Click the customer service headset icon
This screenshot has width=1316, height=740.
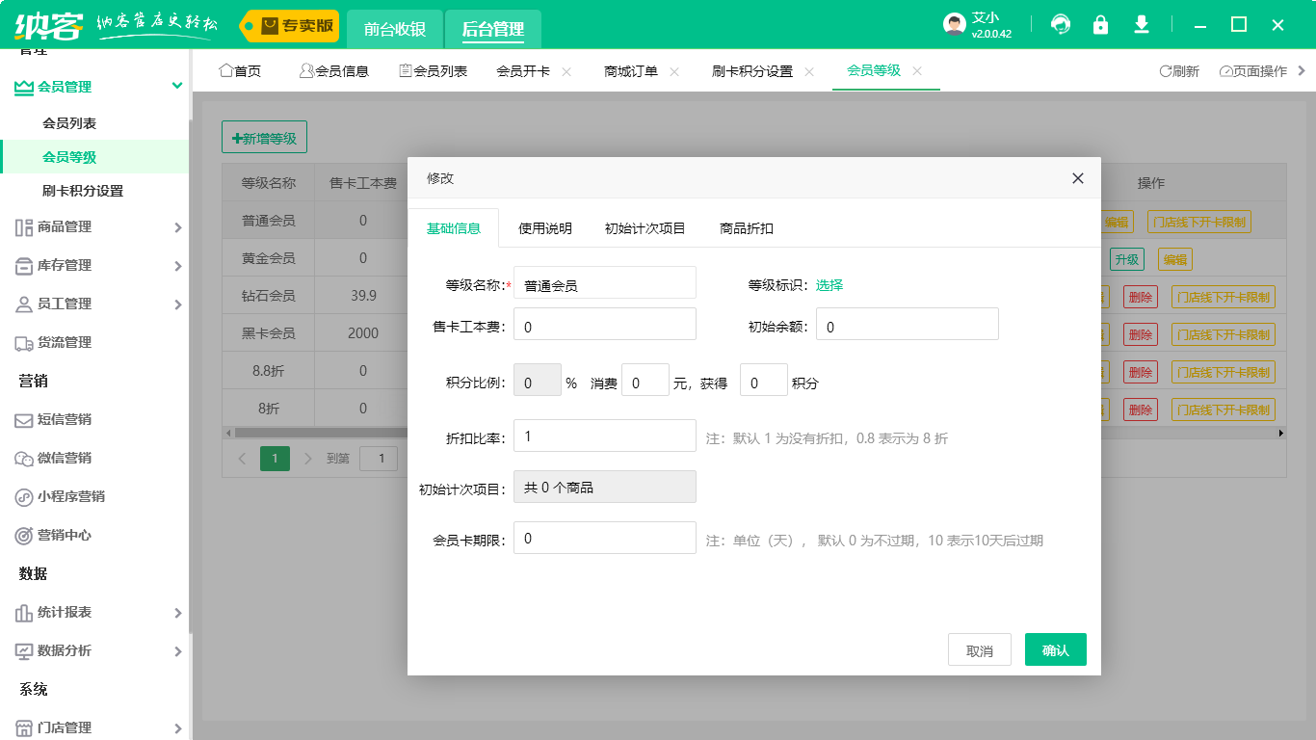pyautogui.click(x=1061, y=25)
